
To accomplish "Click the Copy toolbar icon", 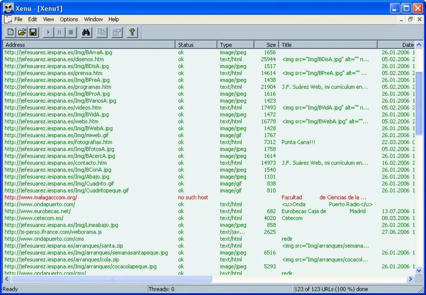I will click(x=102, y=32).
